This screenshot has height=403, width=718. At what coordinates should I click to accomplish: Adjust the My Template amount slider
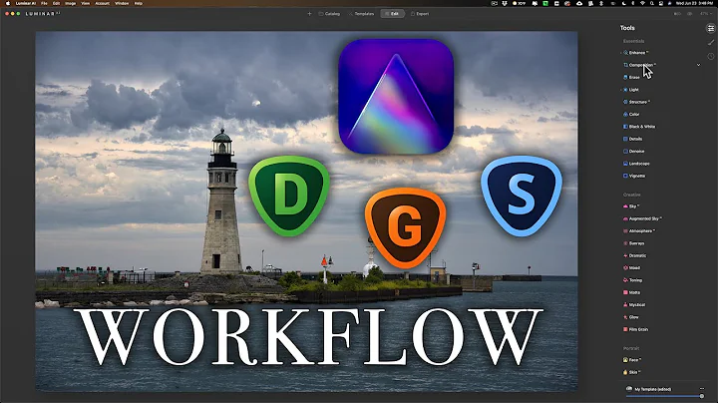(x=665, y=396)
